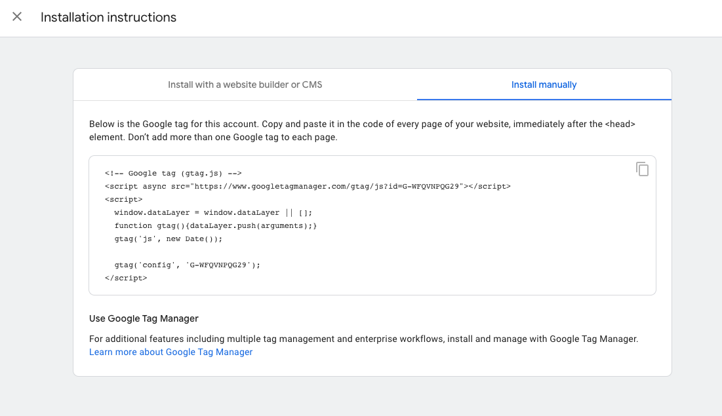Viewport: 722px width, 416px height.
Task: Click the 'Below is the Google tag' paragraph
Action: click(x=362, y=130)
